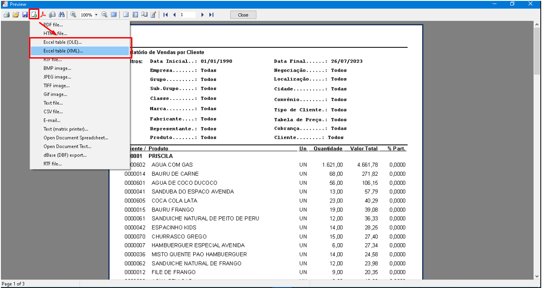The height and width of the screenshot is (288, 543).
Task: Click the 'Data Inicial' date 01/01/1990
Action: click(x=216, y=61)
